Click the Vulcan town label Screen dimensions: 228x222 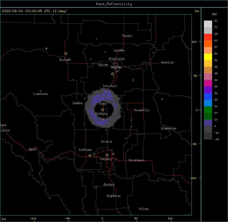[144, 209]
